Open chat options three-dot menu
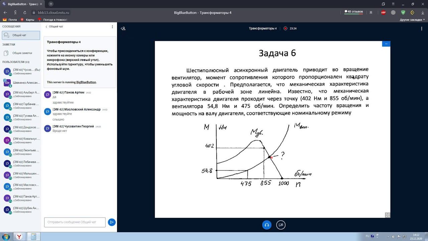 point(112,26)
